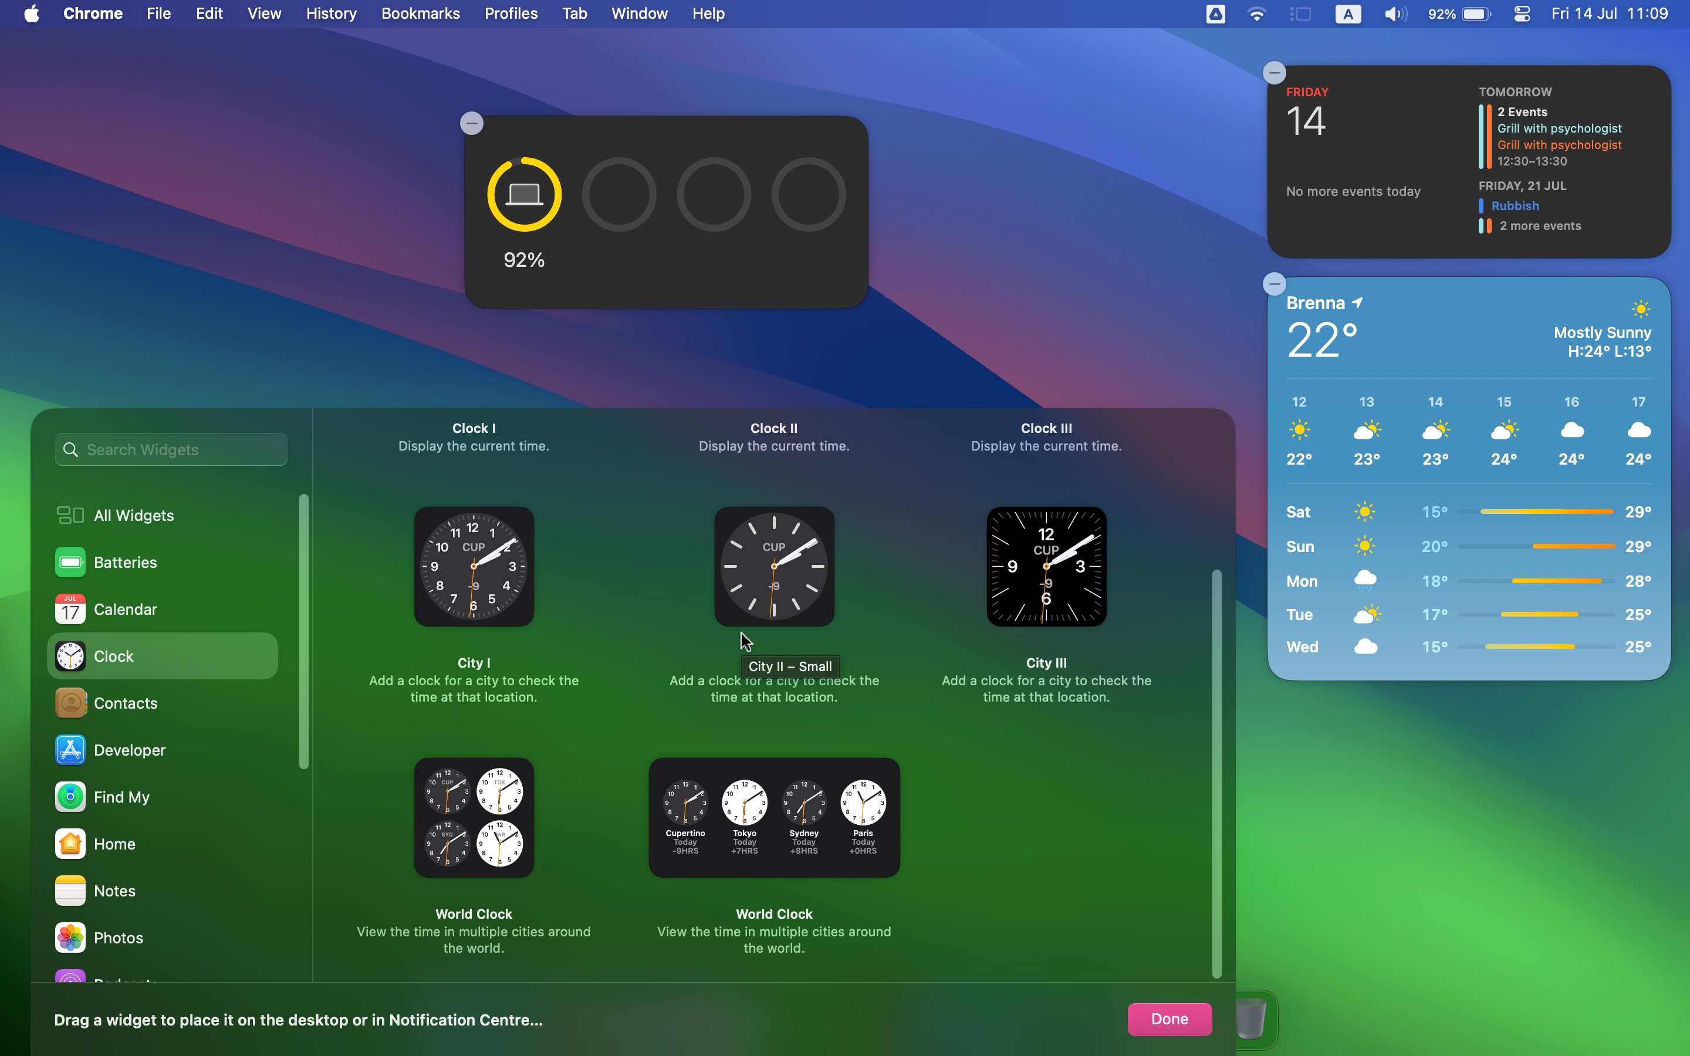This screenshot has width=1690, height=1056.
Task: Open the Find My widget category
Action: [162, 797]
